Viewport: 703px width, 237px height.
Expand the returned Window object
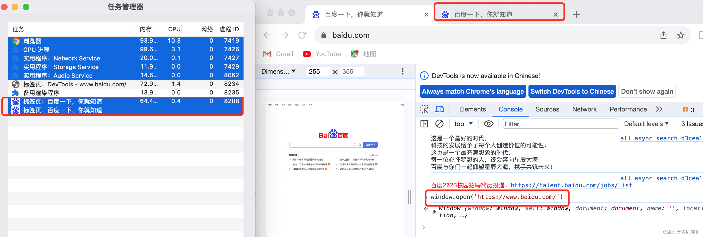click(435, 212)
